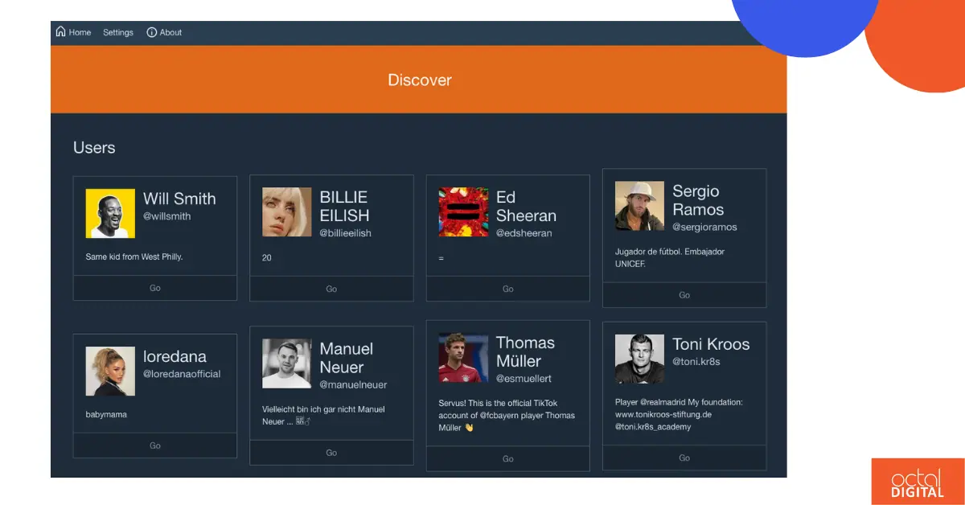Click bio starting 'Player @realmadrid My foundation'
The image size is (965, 505).
click(x=679, y=414)
